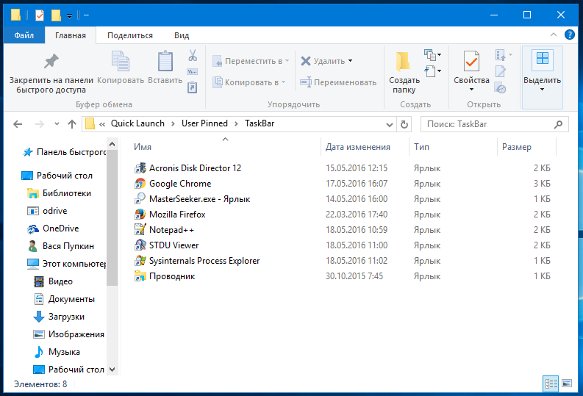Select Этот компьютер in navigation pane

66,264
